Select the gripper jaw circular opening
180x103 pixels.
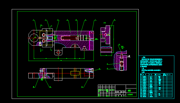pyautogui.click(x=34, y=38)
